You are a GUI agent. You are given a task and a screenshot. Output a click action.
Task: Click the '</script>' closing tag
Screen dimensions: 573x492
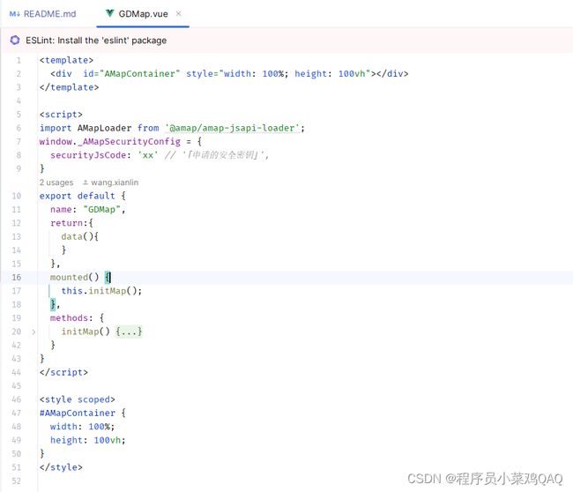point(63,372)
